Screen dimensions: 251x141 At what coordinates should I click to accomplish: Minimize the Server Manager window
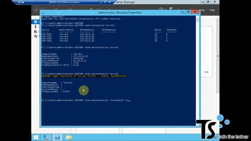pyautogui.click(x=203, y=2)
